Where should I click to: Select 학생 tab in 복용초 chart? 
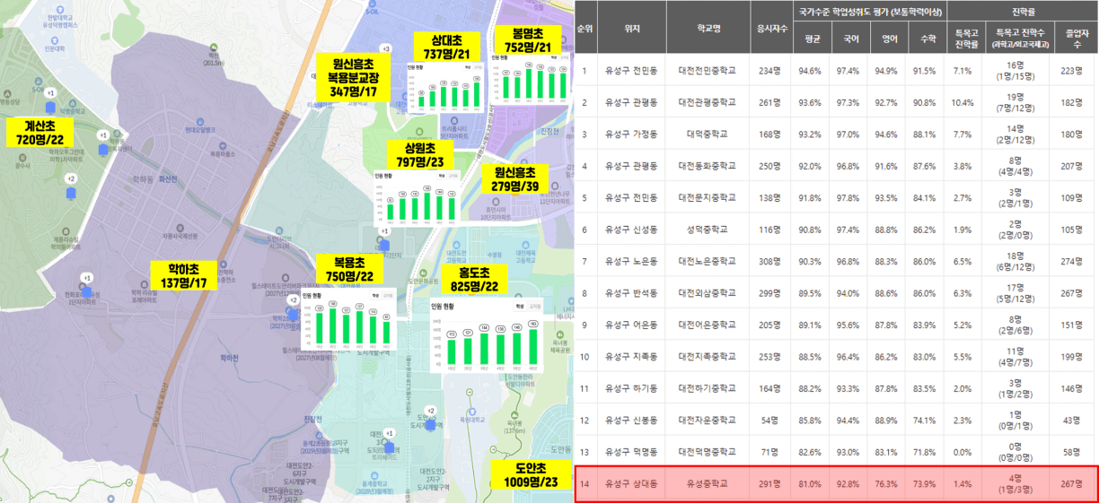tap(375, 295)
